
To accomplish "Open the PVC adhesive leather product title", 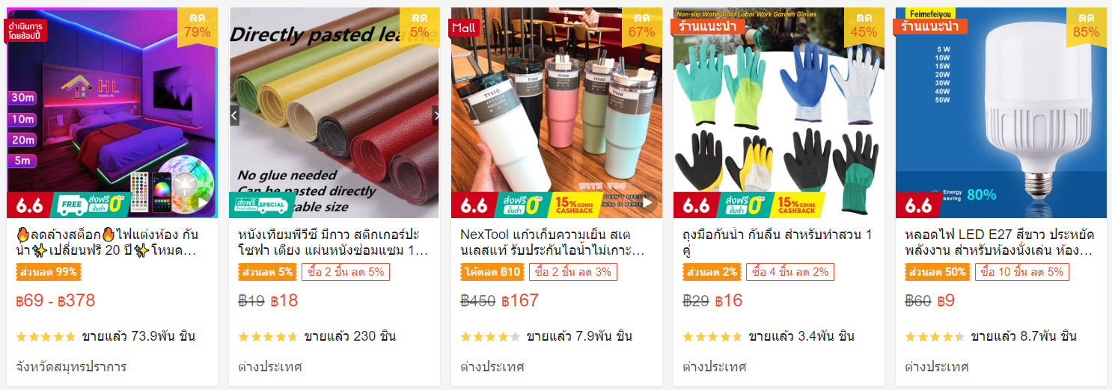I will point(334,242).
